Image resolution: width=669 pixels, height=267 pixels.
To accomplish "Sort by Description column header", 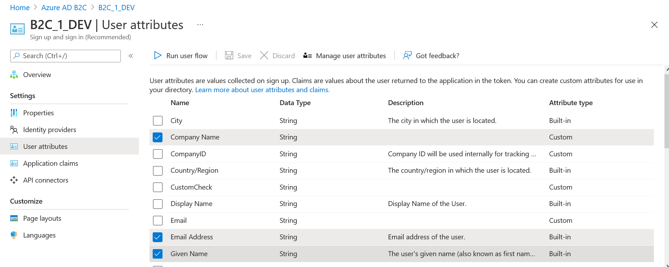I will (406, 103).
